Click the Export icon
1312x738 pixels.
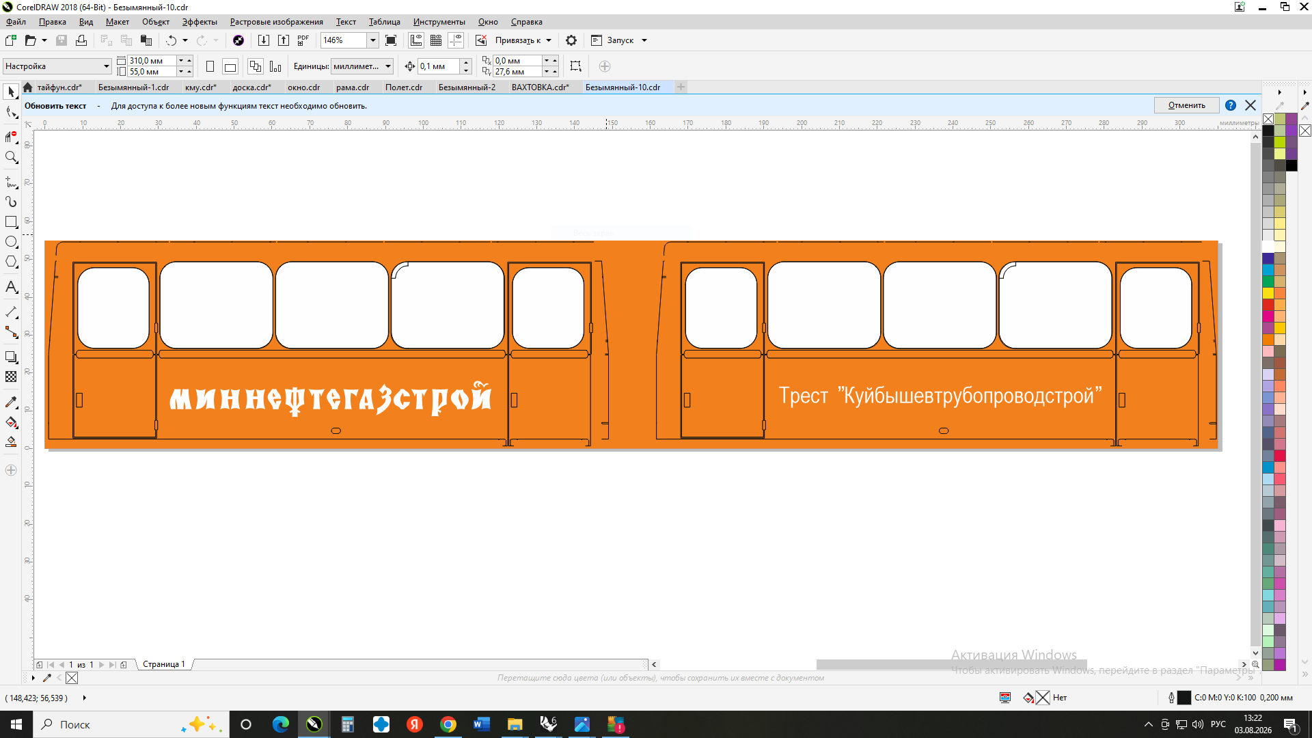(284, 40)
